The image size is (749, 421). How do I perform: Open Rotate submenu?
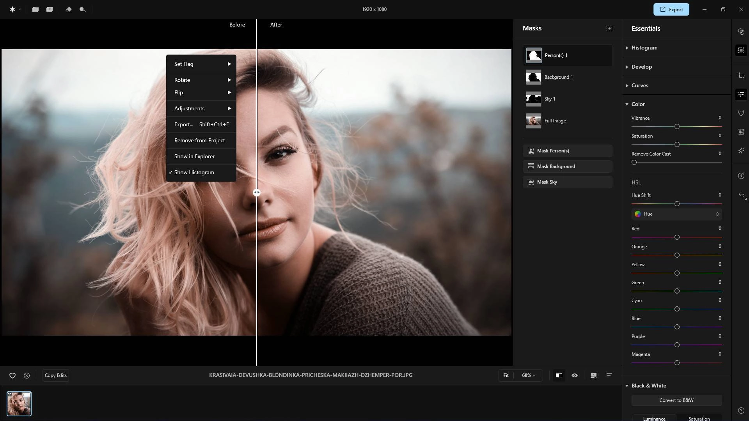point(201,80)
